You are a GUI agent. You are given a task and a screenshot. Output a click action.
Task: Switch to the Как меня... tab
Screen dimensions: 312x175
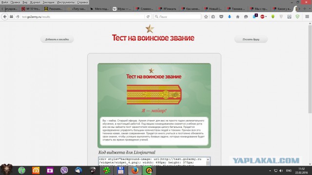[191, 9]
